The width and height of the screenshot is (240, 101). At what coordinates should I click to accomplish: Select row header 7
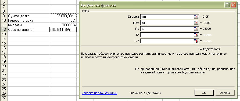tap(3, 7)
